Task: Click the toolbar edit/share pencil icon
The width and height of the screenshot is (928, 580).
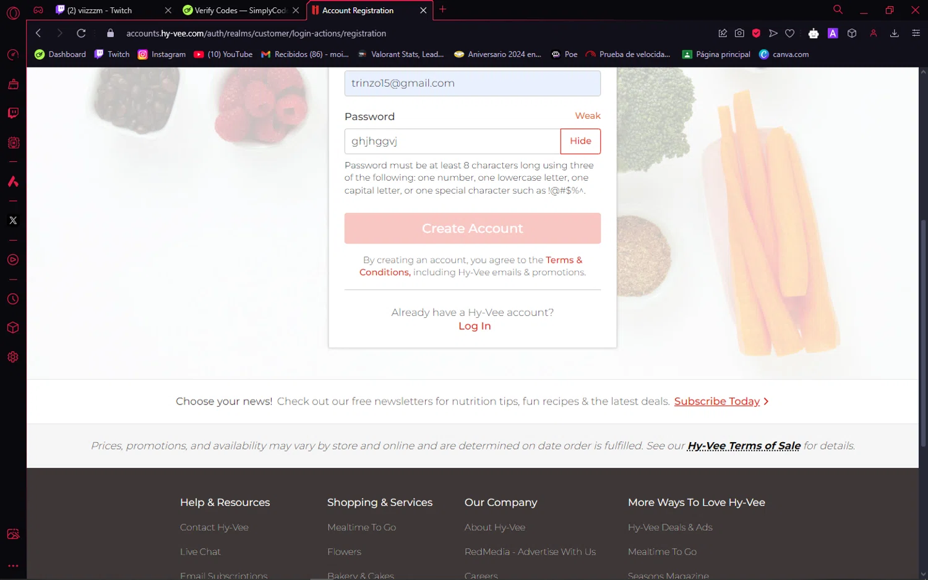Action: pos(723,33)
